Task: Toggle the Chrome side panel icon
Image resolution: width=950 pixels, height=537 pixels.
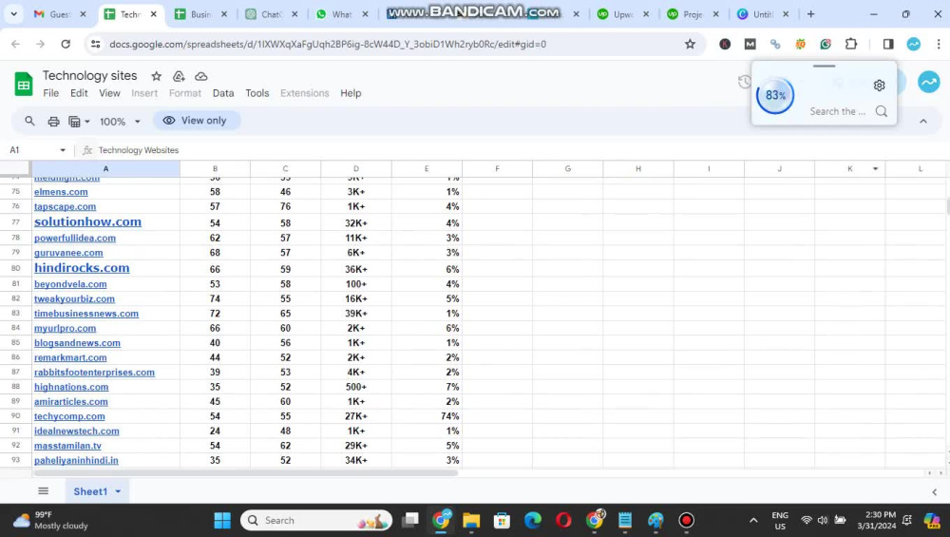Action: [x=888, y=44]
